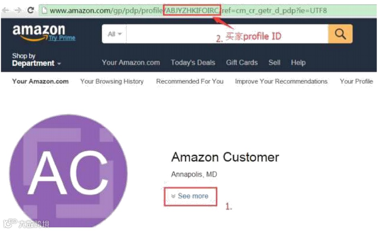The height and width of the screenshot is (231, 379).
Task: Open the All search category dropdown
Action: tap(115, 34)
